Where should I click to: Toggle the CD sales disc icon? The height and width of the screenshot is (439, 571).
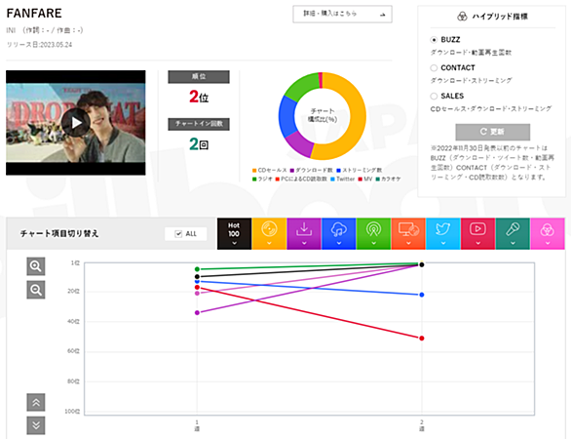pos(269,234)
